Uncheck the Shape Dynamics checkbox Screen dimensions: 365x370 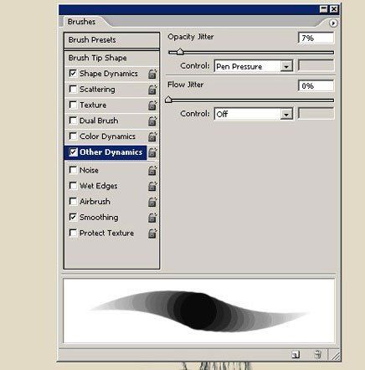(x=73, y=73)
